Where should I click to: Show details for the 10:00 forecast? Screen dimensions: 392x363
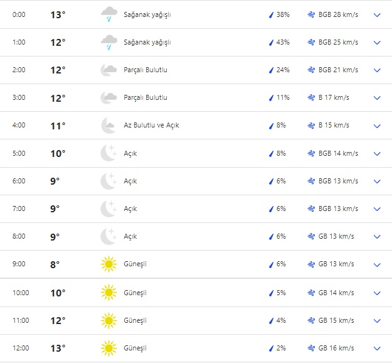tap(377, 293)
